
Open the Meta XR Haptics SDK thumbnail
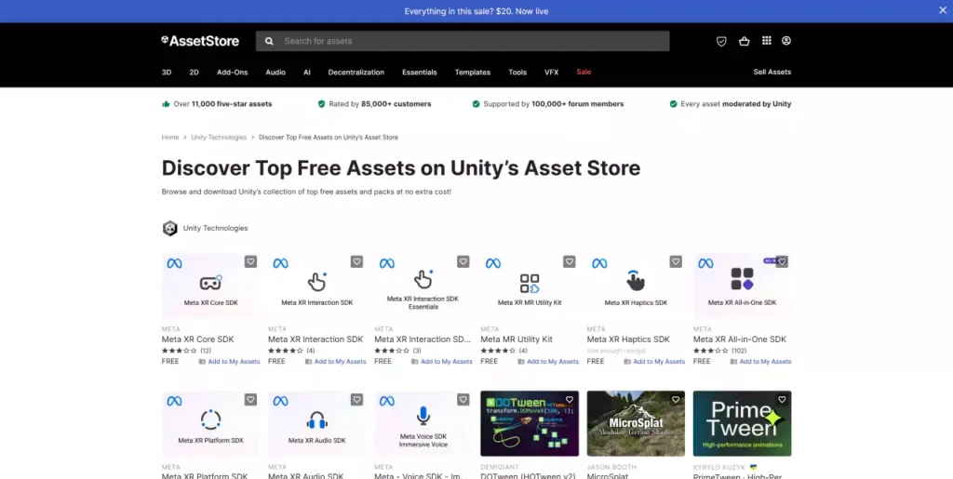click(636, 286)
